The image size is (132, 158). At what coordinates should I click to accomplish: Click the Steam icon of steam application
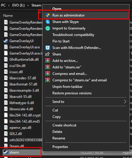point(6,152)
